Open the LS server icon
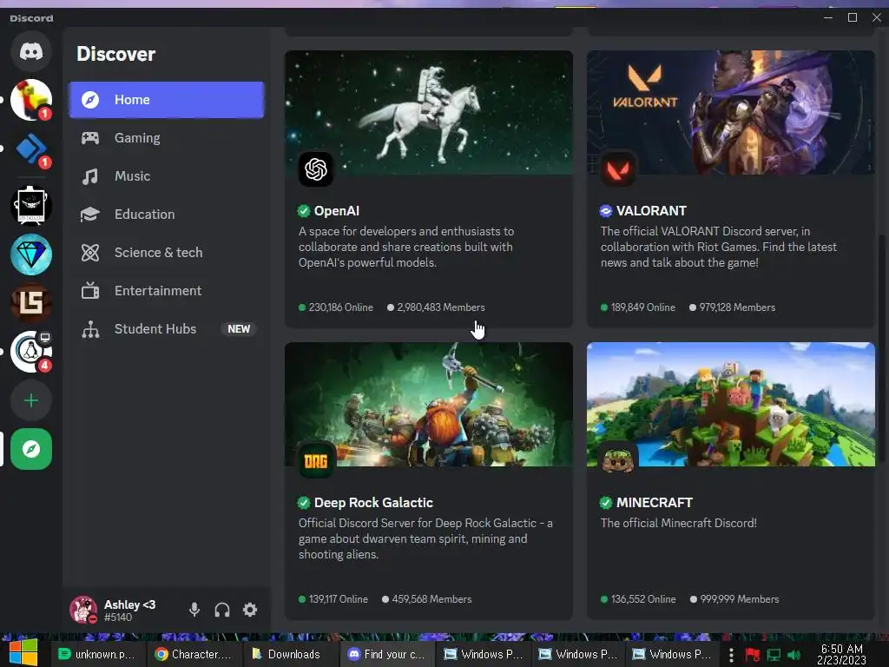 click(x=31, y=302)
